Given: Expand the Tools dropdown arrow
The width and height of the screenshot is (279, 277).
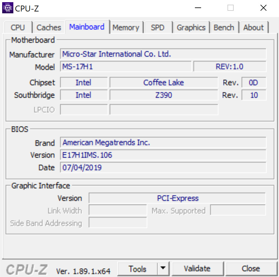Looking at the screenshot, I should tap(163, 268).
